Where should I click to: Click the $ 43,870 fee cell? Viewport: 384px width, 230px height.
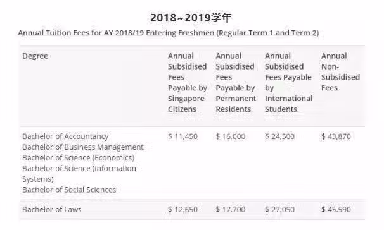[x=336, y=136]
